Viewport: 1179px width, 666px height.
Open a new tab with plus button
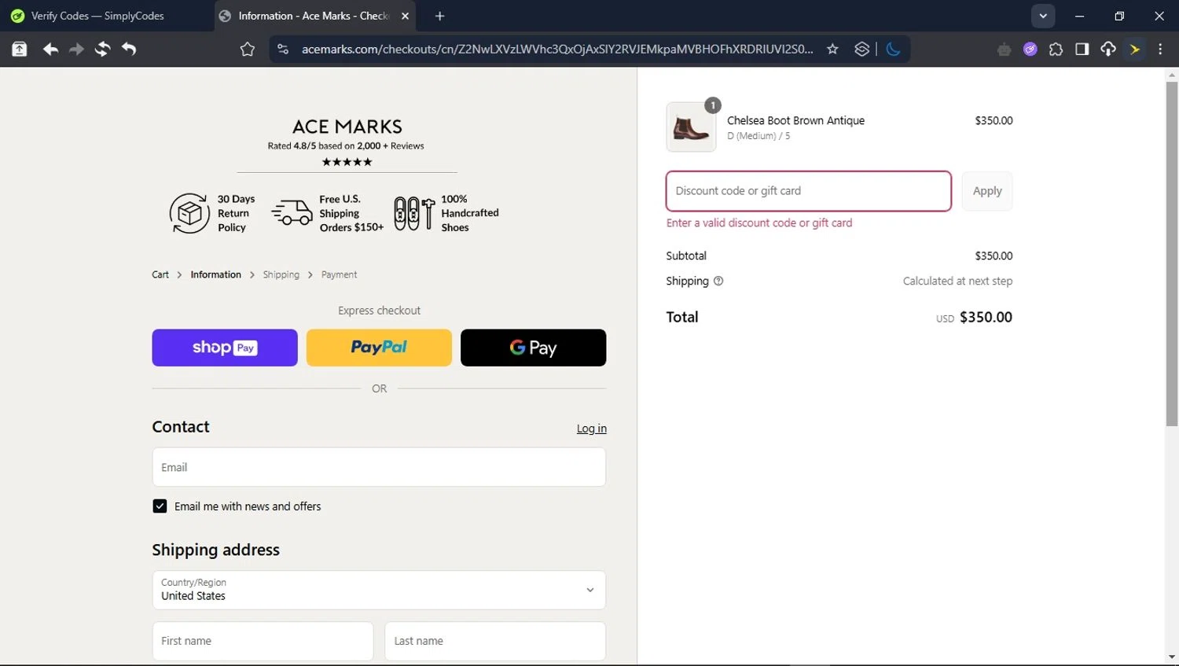[439, 16]
